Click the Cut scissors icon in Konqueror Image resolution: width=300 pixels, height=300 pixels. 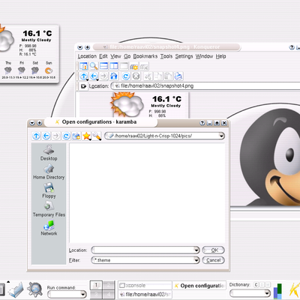click(148, 76)
